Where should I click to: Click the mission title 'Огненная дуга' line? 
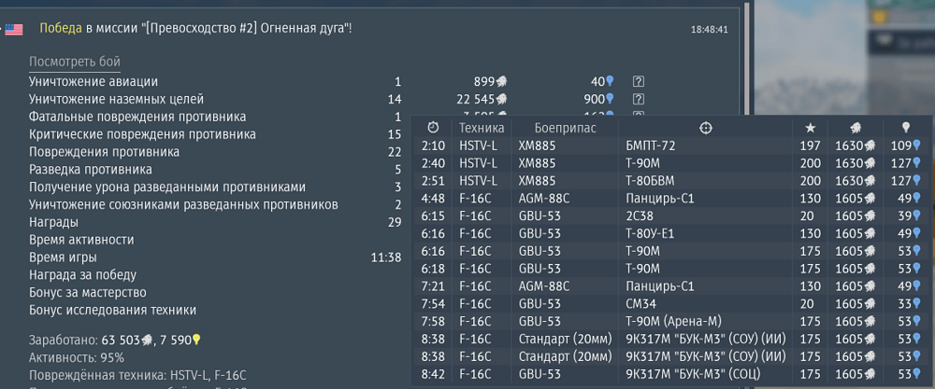tap(195, 28)
